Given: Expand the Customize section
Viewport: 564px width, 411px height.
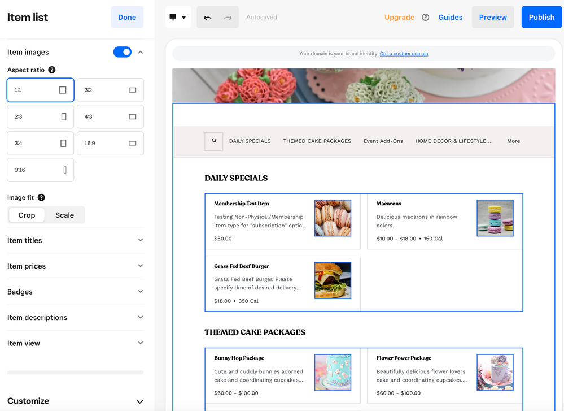Looking at the screenshot, I should tap(75, 401).
